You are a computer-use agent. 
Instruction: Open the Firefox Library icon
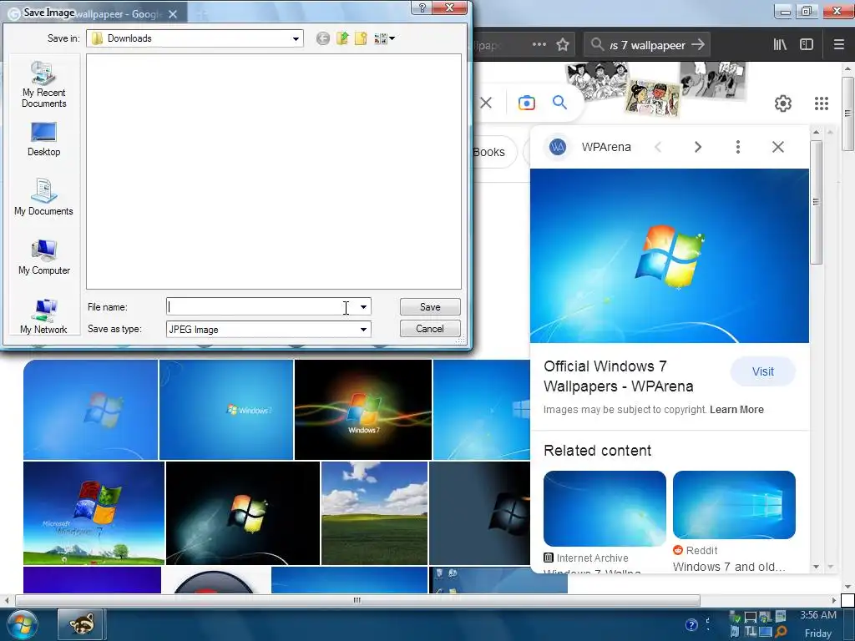781,45
